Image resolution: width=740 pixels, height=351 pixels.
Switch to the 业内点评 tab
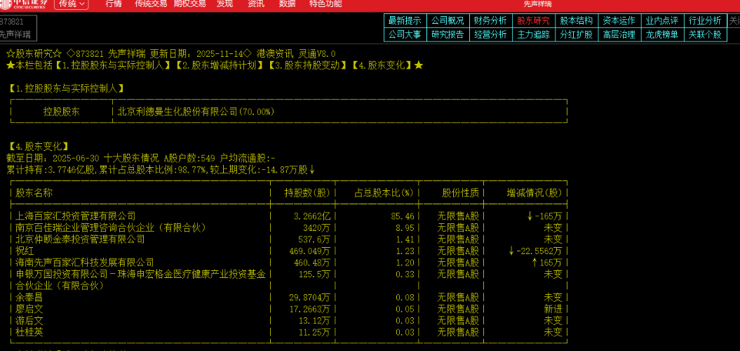662,21
